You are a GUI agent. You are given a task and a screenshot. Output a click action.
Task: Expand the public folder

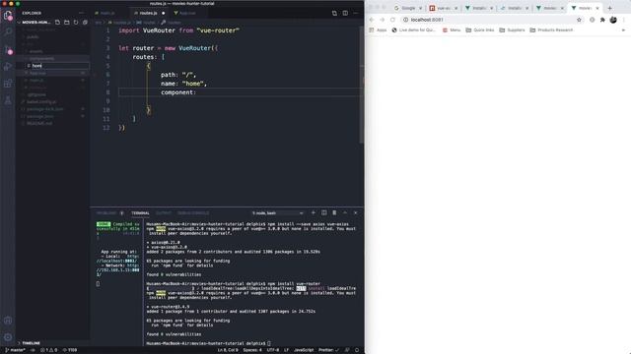pyautogui.click(x=33, y=37)
